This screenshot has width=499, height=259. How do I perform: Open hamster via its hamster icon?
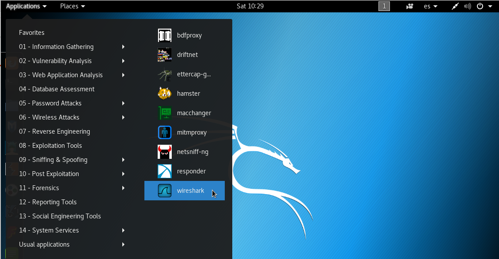click(164, 94)
